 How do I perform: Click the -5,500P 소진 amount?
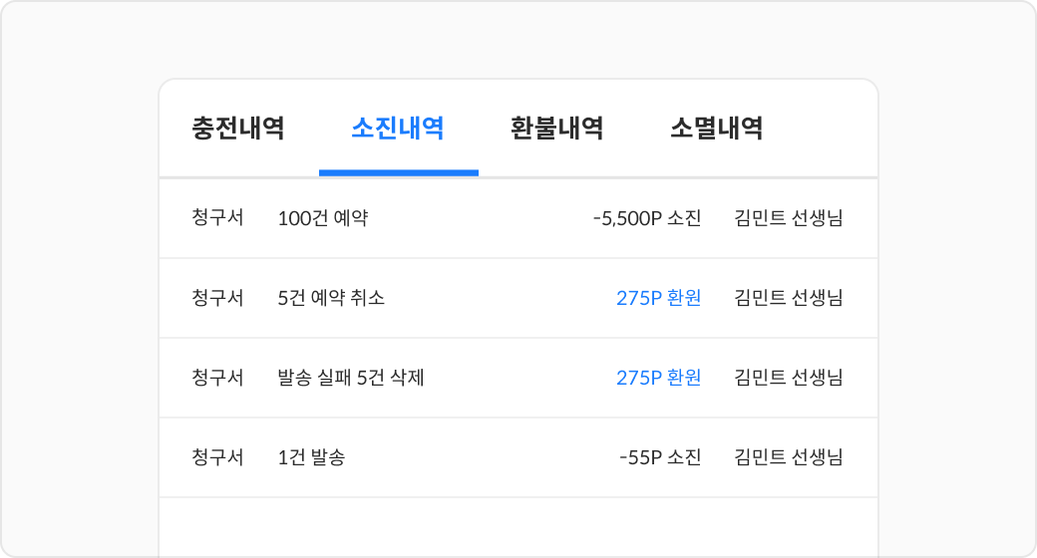tap(647, 218)
